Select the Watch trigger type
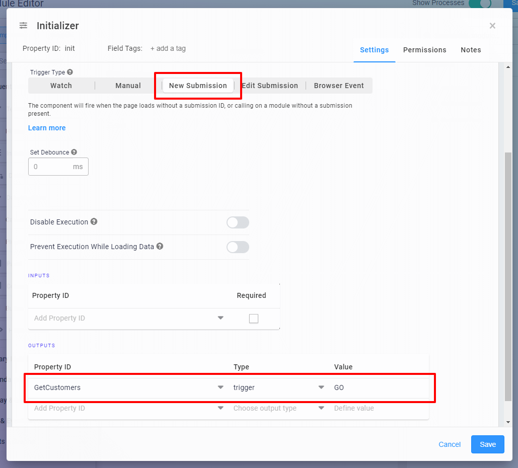This screenshot has width=518, height=468. (x=61, y=86)
